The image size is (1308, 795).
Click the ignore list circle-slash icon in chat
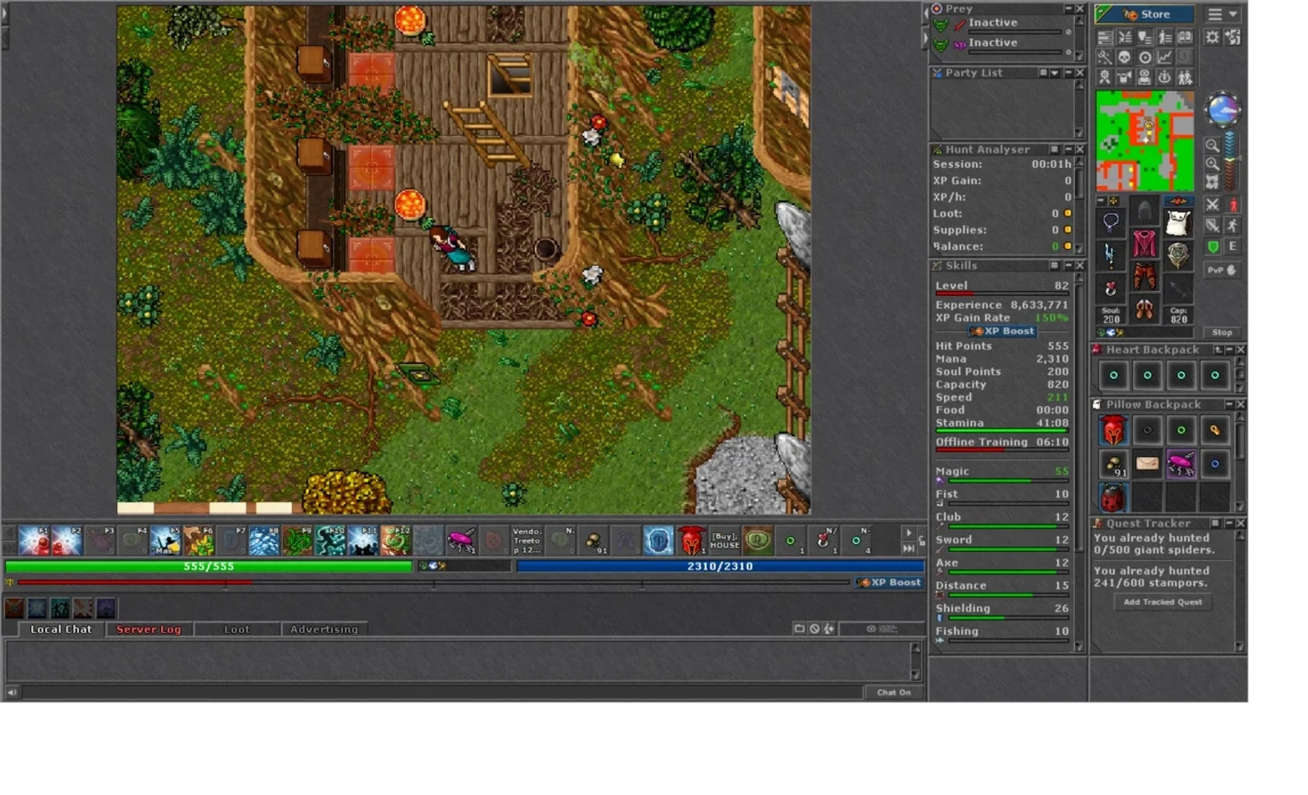point(814,629)
